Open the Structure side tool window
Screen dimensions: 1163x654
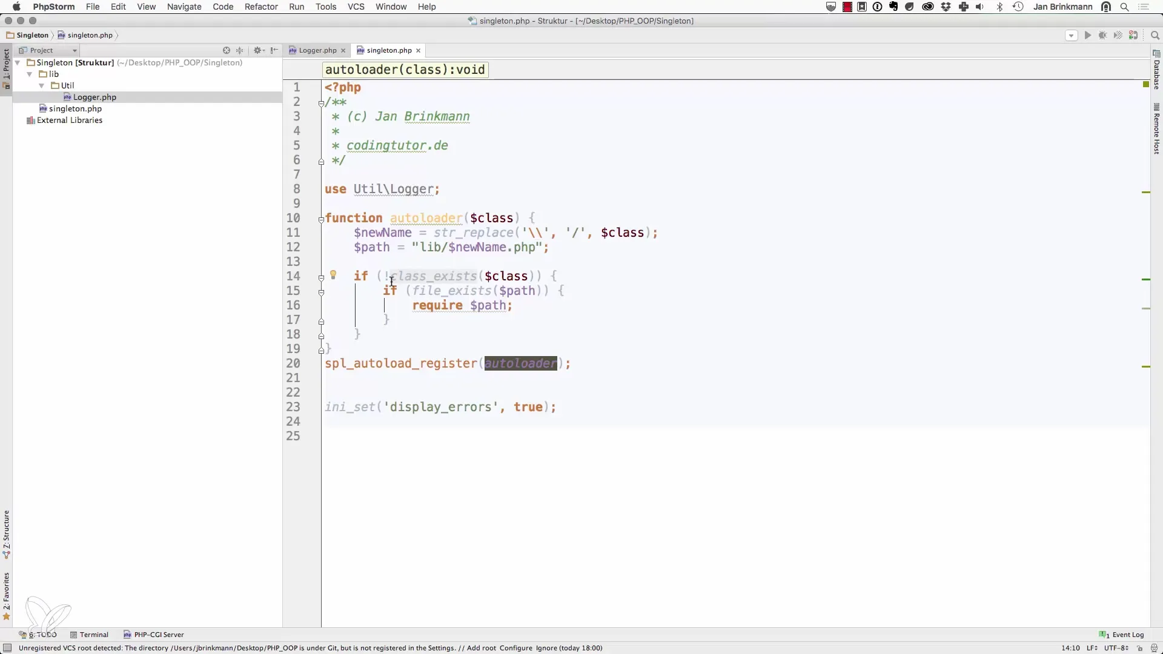coord(6,534)
